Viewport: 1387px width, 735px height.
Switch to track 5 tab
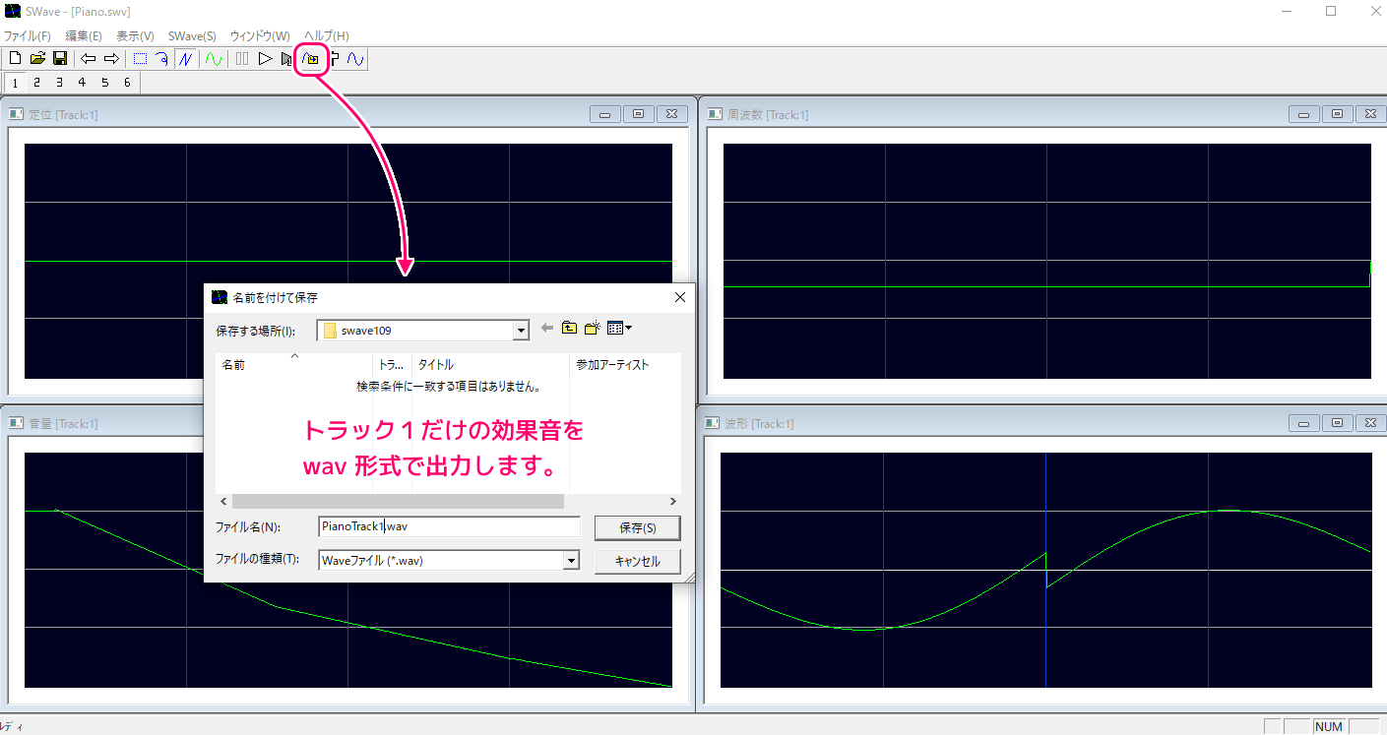pyautogui.click(x=104, y=83)
